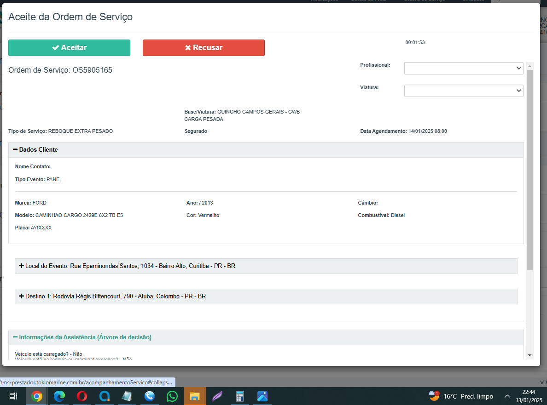This screenshot has height=405, width=547.
Task: Open the Viatura dropdown
Action: [463, 91]
